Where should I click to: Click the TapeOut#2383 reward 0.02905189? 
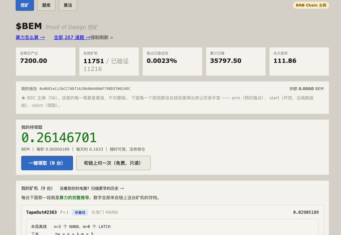(306, 212)
